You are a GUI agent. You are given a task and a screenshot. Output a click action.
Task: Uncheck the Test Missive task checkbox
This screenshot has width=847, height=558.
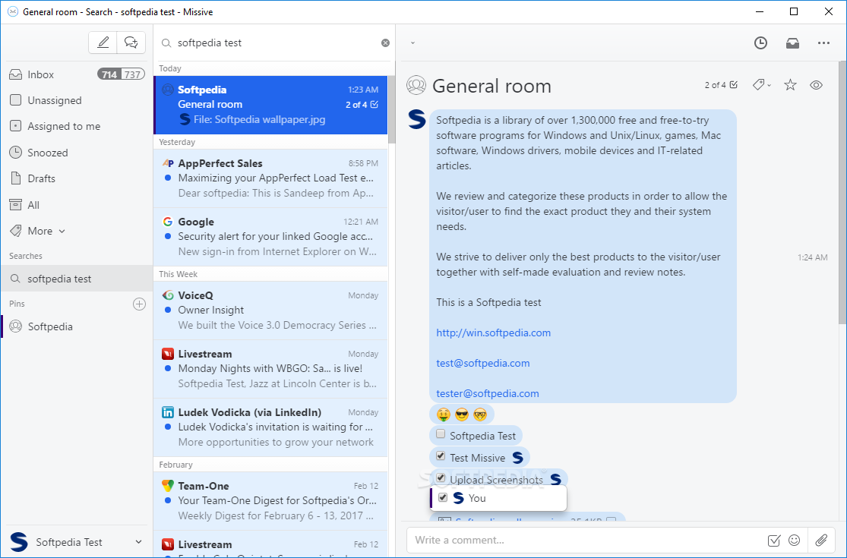click(x=441, y=456)
